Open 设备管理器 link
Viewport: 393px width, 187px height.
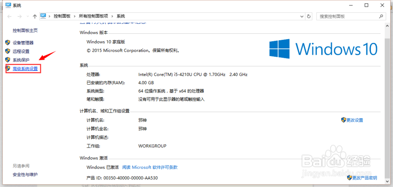pyautogui.click(x=23, y=43)
